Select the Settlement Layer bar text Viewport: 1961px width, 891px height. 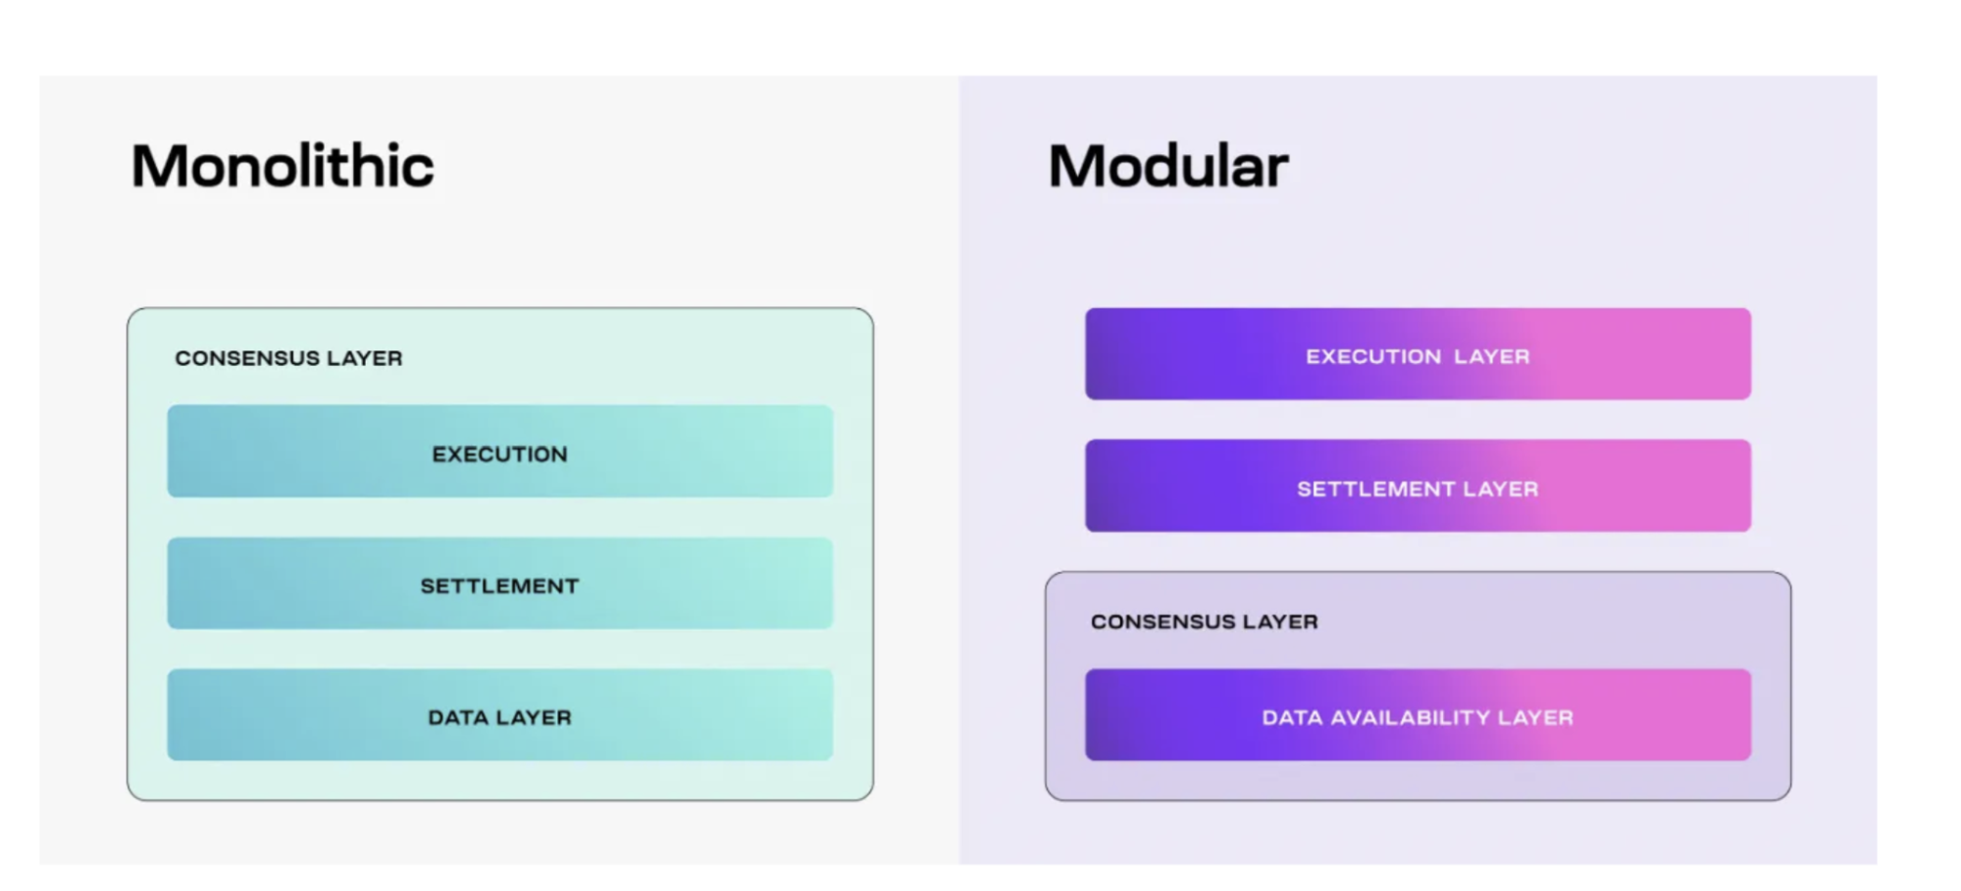point(1417,489)
